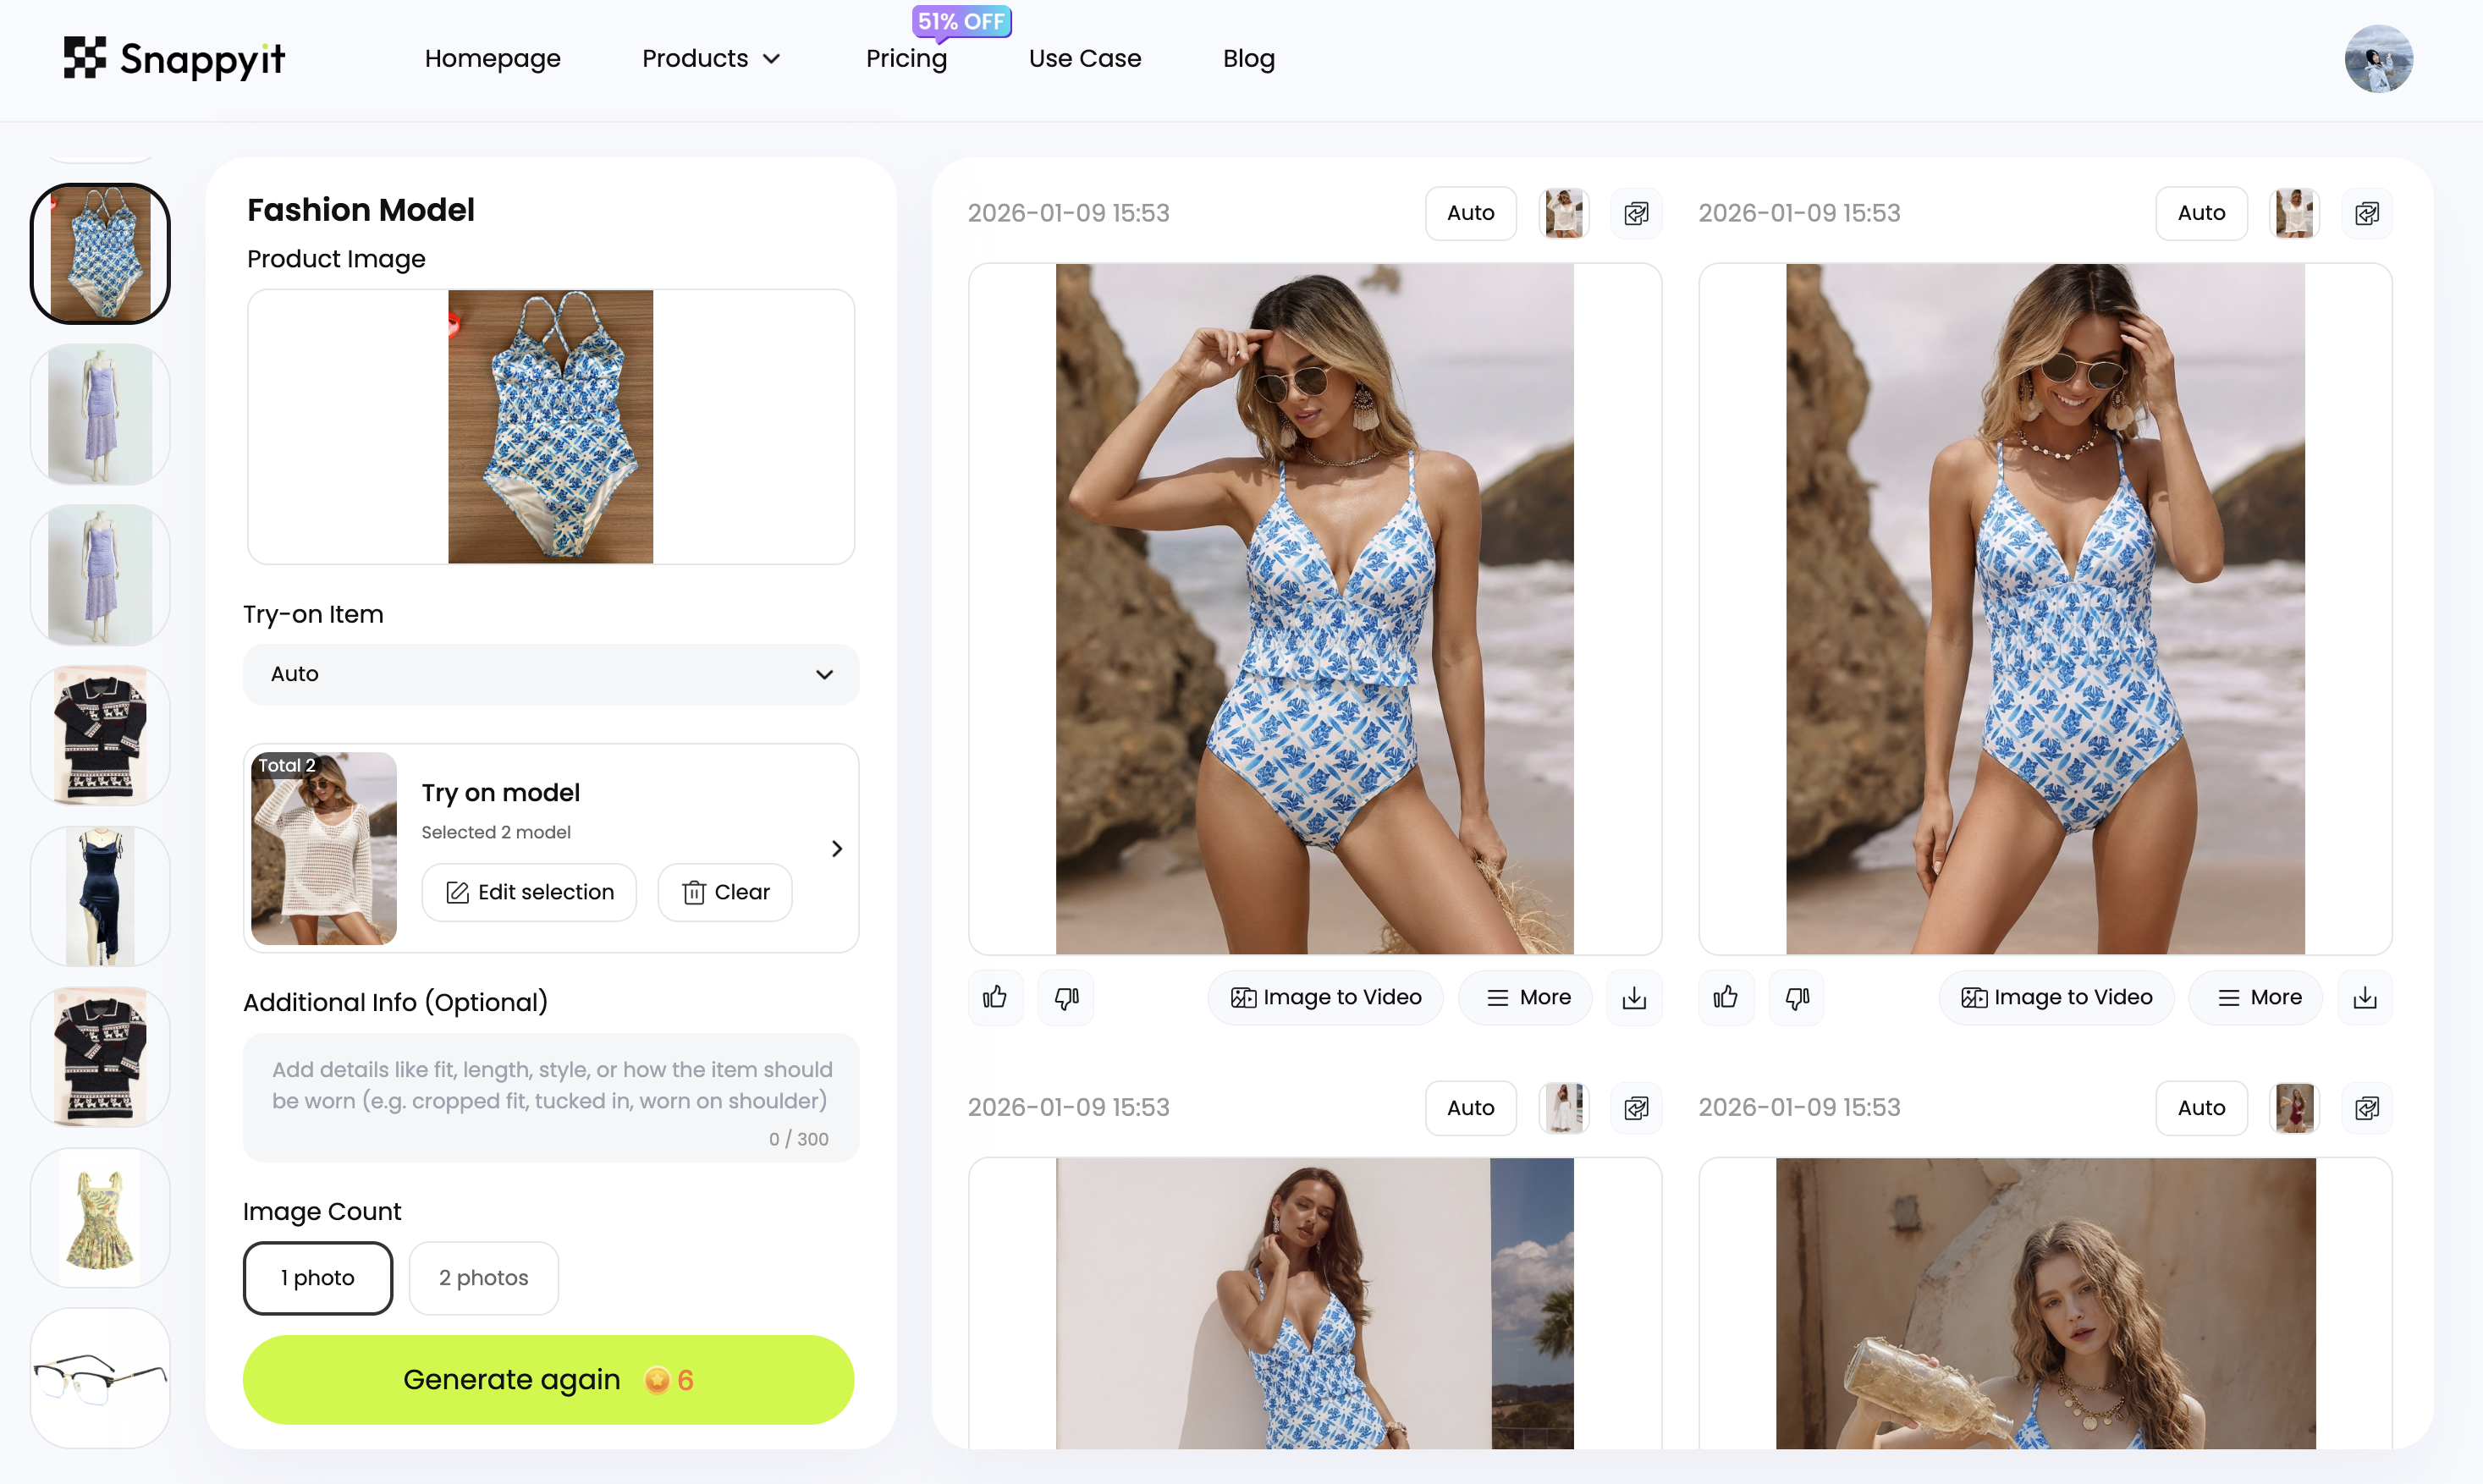Click the reuse icon on the first result
2483x1484 pixels.
pyautogui.click(x=1636, y=213)
